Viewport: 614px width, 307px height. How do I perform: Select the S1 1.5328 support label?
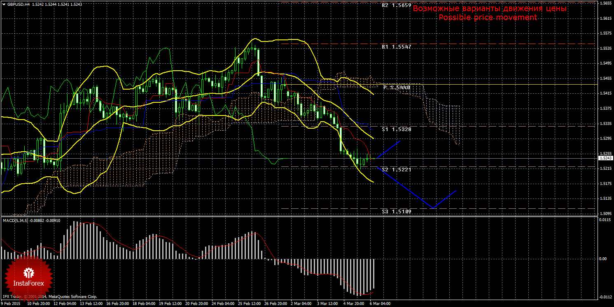click(396, 129)
